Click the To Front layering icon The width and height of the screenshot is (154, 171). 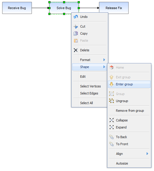tap(111, 144)
